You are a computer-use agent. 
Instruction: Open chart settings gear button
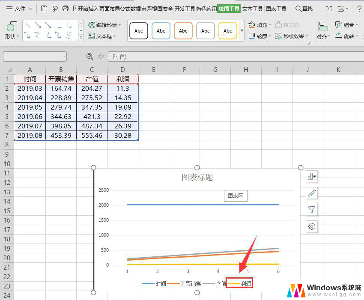311,226
